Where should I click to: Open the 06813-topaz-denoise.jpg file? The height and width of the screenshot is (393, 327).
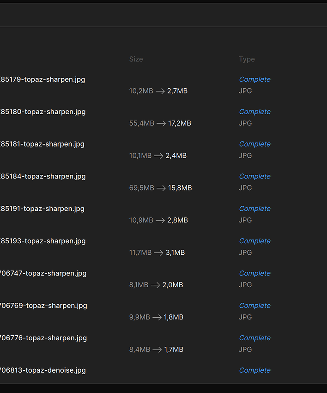coord(42,370)
